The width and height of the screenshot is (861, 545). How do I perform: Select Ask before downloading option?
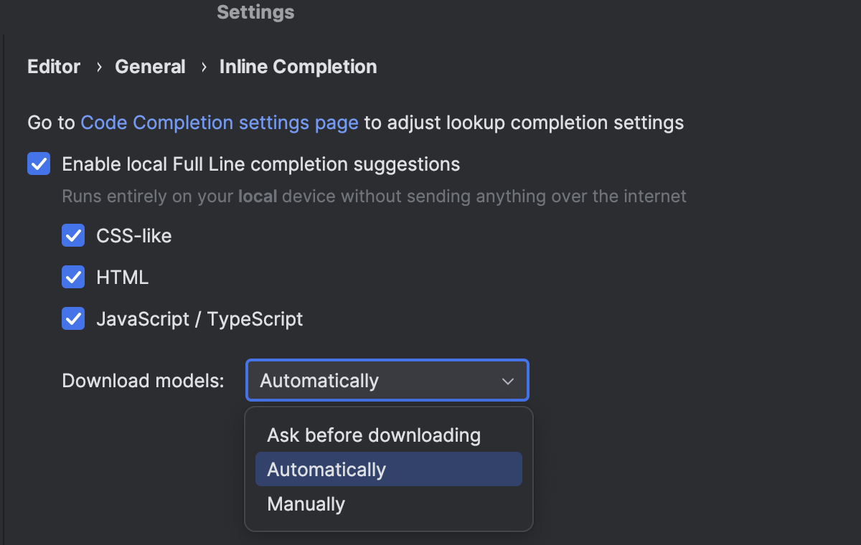click(x=373, y=435)
